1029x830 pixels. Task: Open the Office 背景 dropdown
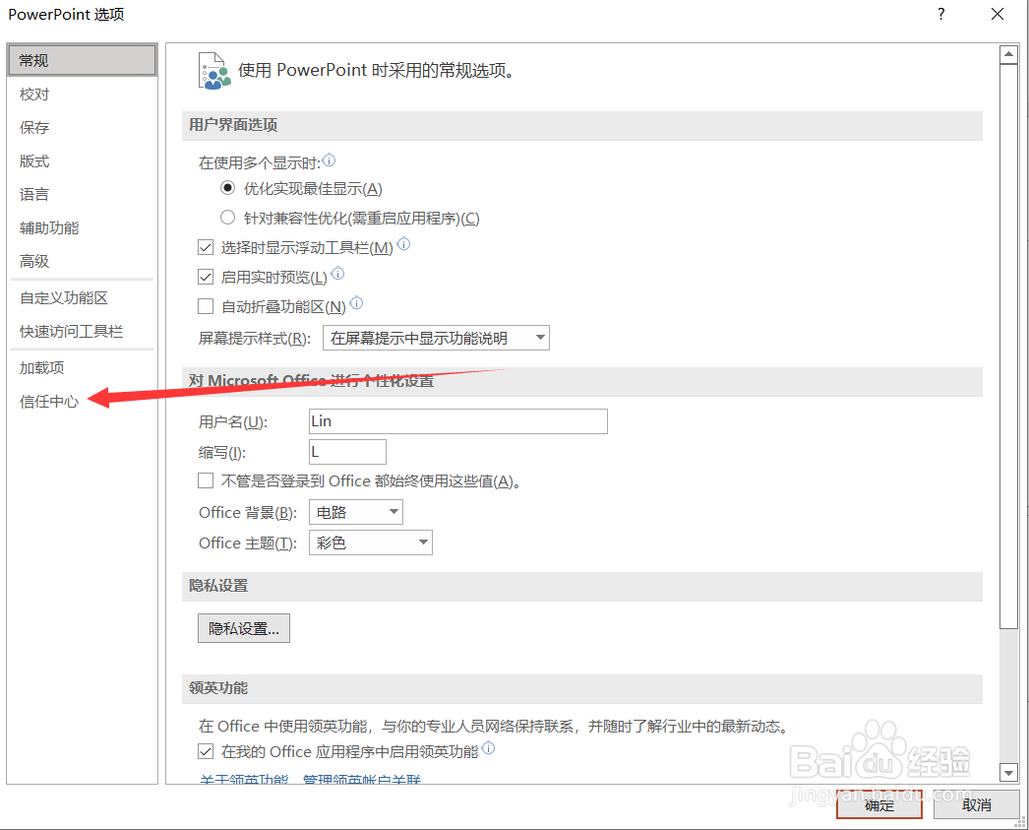click(356, 512)
